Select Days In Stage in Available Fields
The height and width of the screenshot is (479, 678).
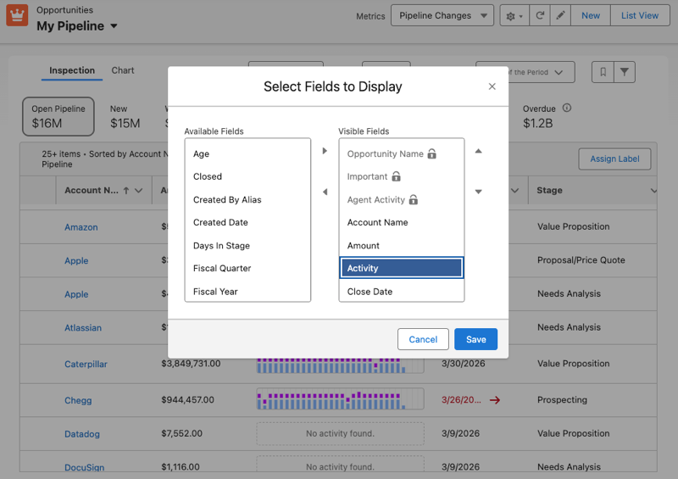247,246
